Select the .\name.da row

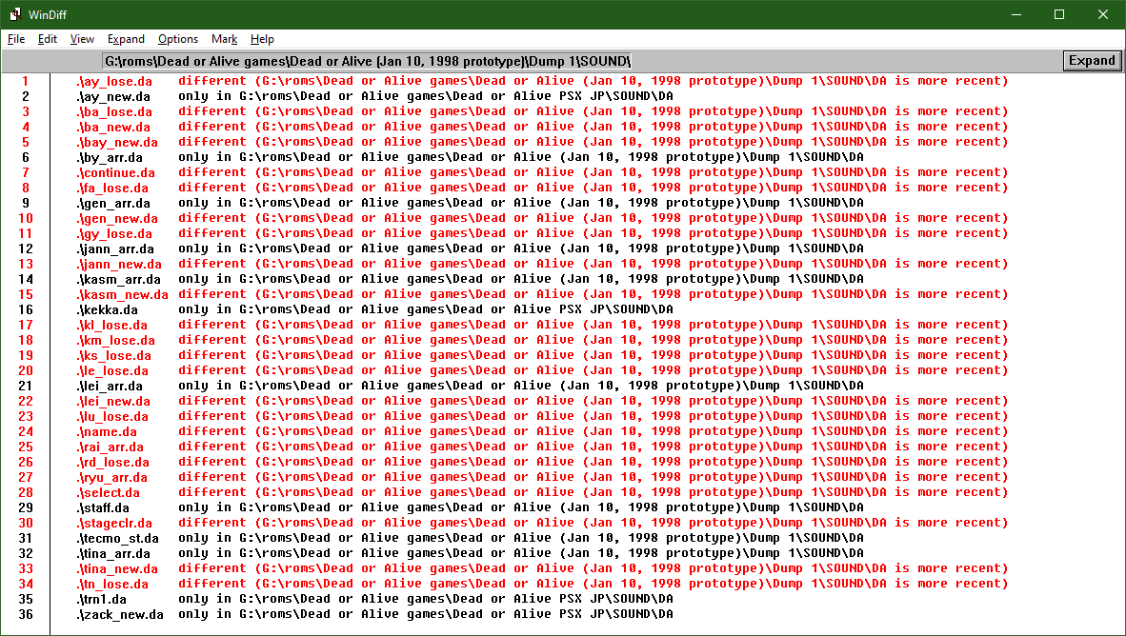[x=542, y=431]
